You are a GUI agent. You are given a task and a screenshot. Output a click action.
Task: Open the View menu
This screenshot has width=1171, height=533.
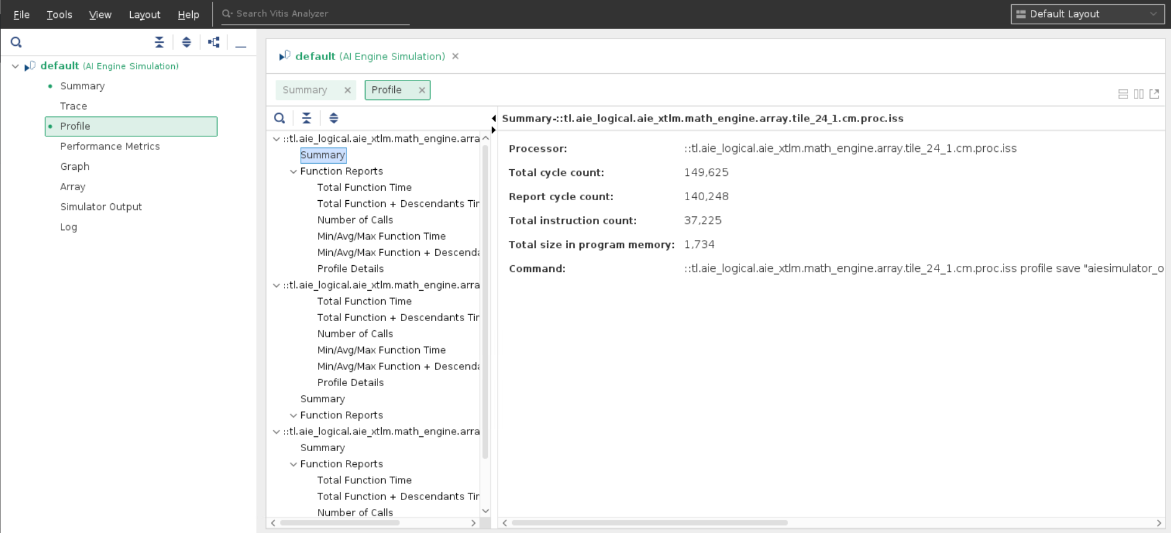[100, 14]
